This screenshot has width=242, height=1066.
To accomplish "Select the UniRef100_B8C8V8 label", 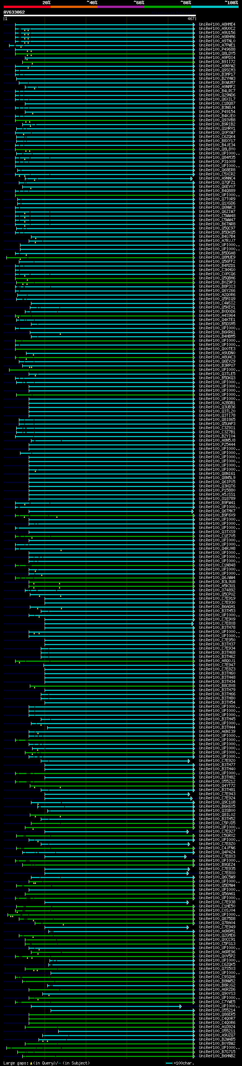I will pos(217,686).
